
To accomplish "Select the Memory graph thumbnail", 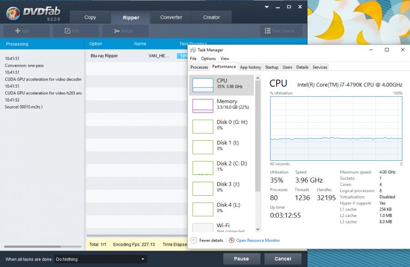I will 203,106.
